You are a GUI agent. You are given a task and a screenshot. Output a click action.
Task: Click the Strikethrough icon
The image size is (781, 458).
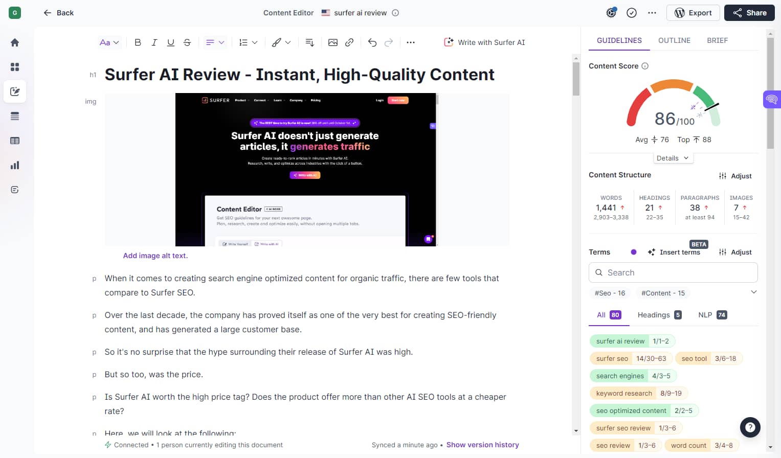(x=187, y=42)
